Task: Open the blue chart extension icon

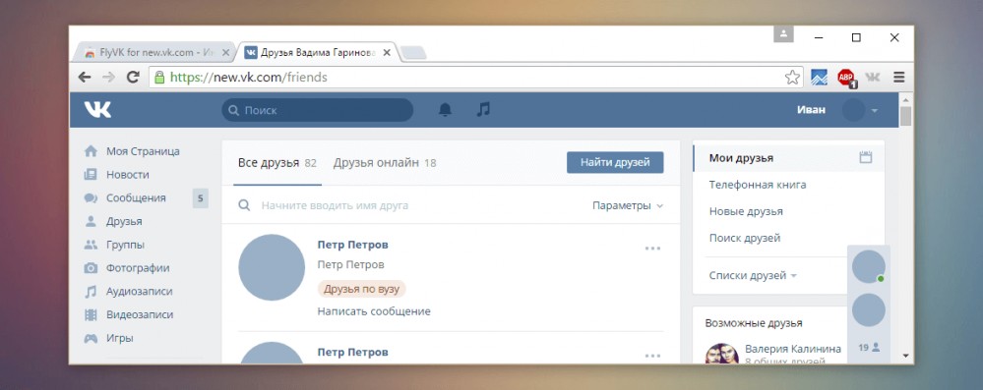Action: tap(819, 77)
